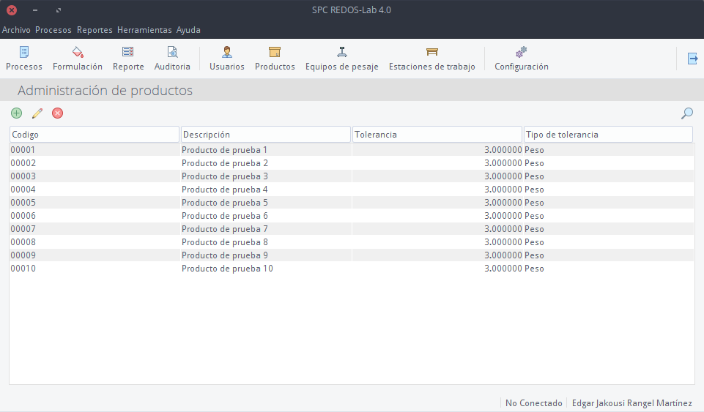Select Producto de prueba 7
The image size is (704, 412).
(352, 228)
